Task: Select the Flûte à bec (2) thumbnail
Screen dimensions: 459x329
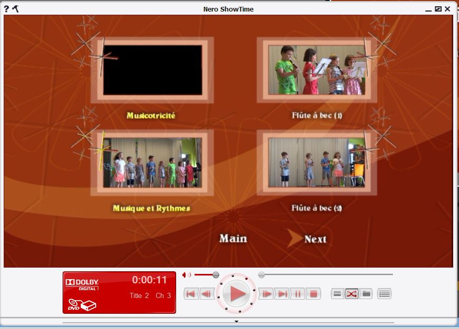Action: tap(317, 163)
